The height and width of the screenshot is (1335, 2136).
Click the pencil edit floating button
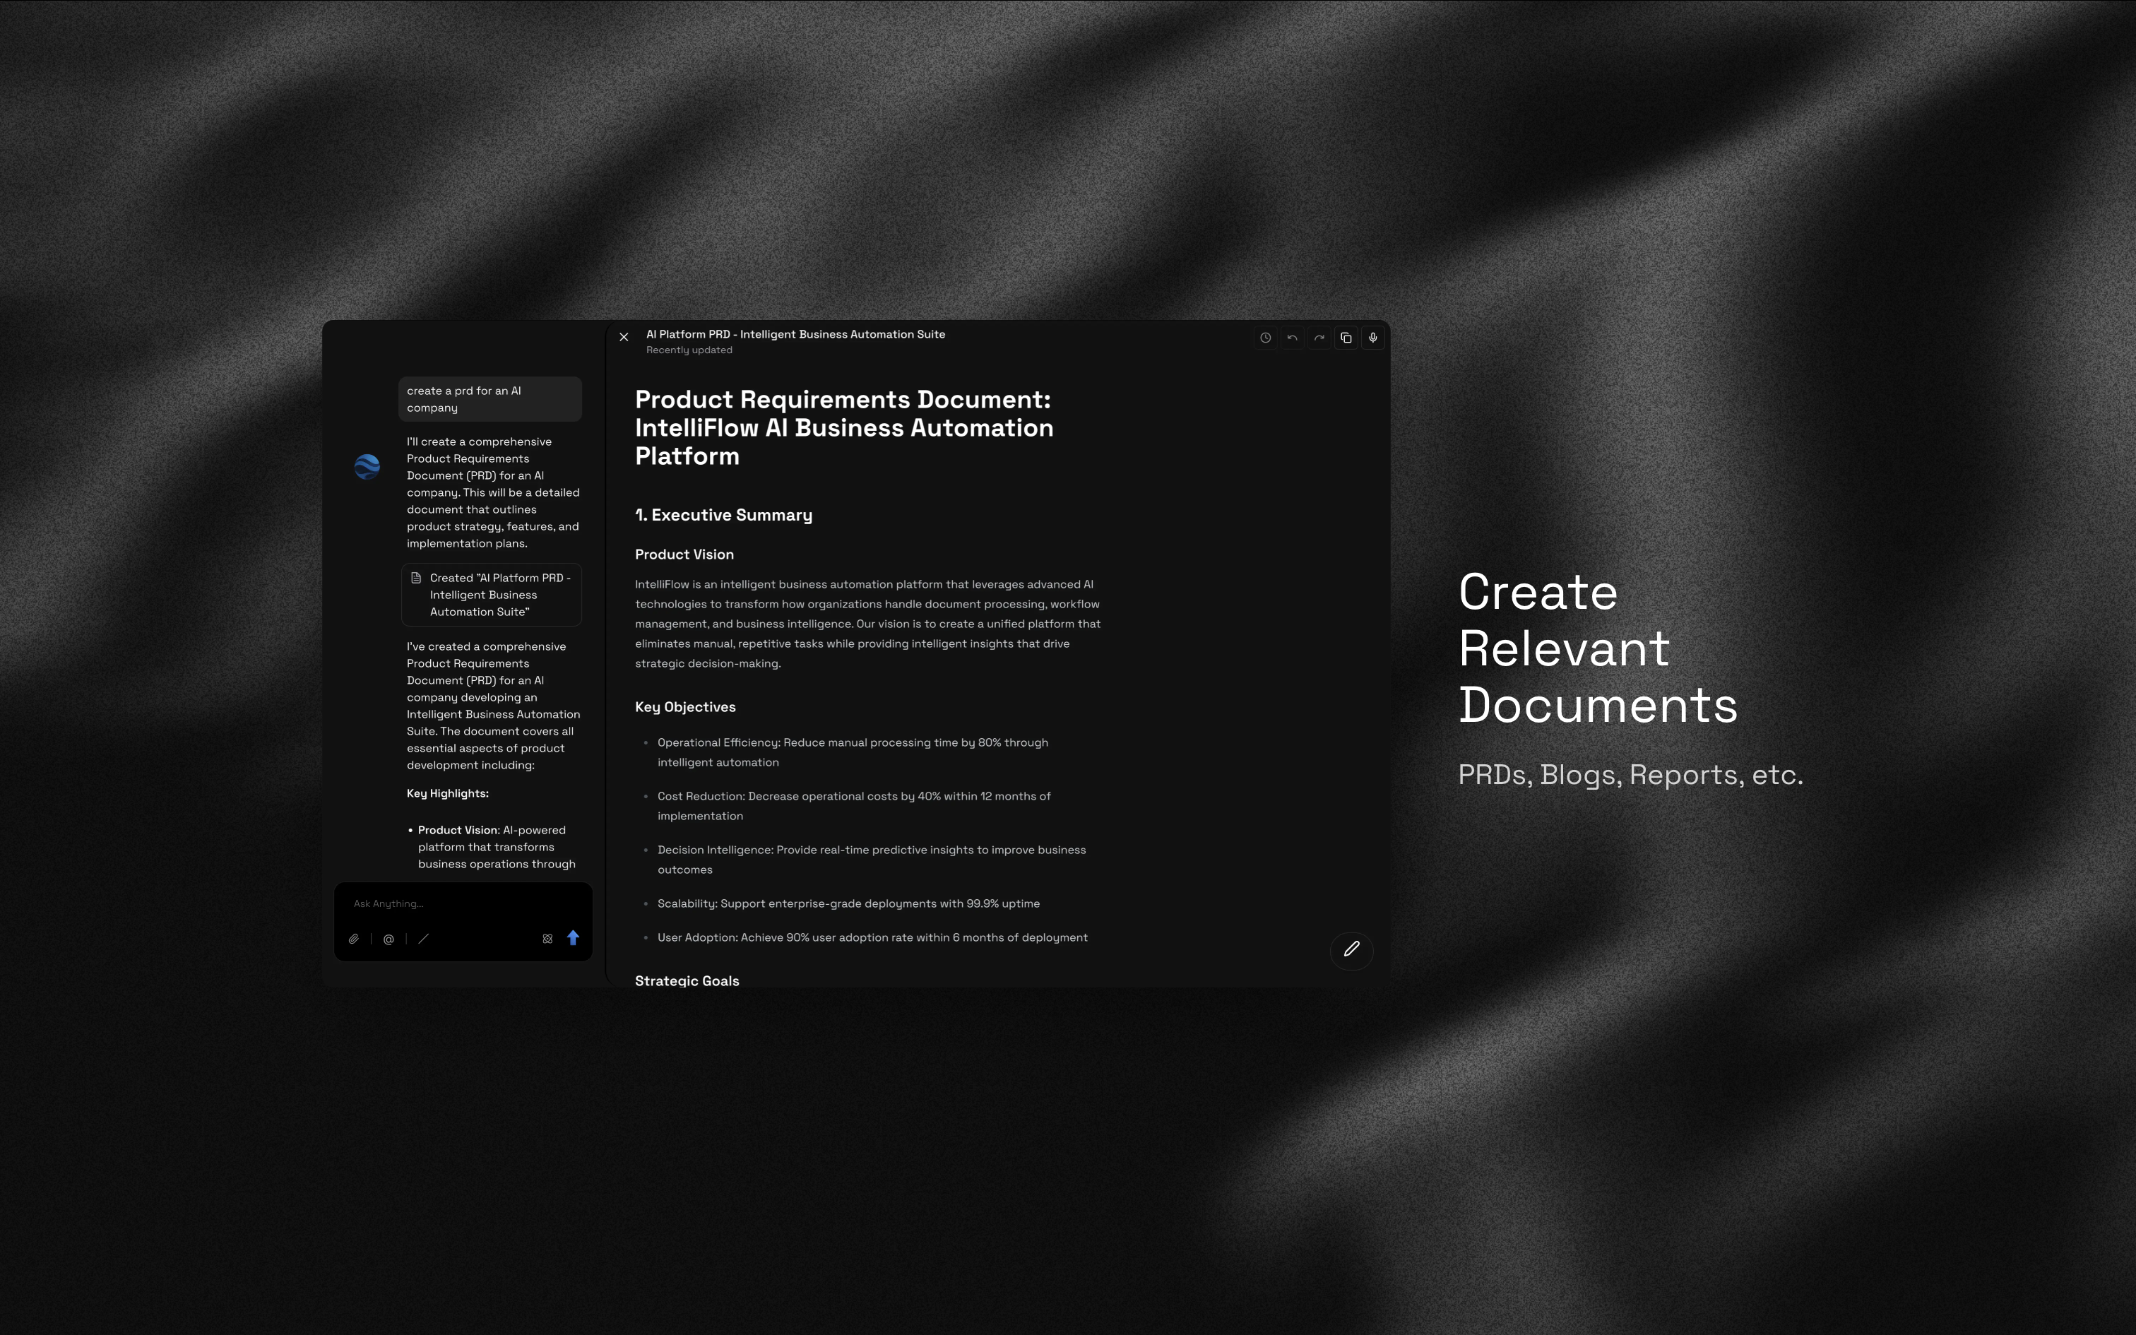pyautogui.click(x=1351, y=949)
